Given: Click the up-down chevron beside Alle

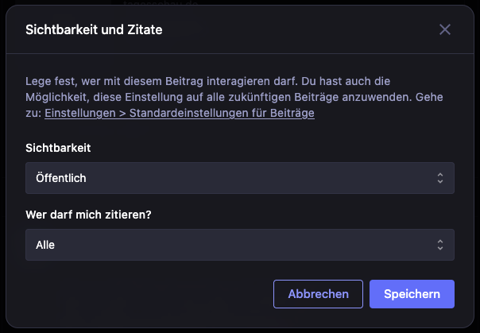Looking at the screenshot, I should click(440, 245).
